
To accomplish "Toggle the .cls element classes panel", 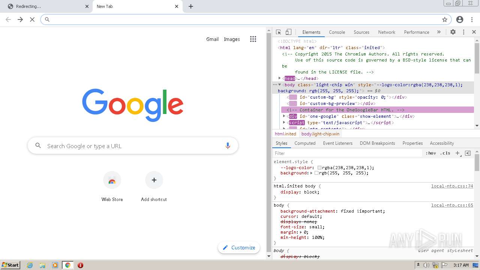I will [x=445, y=153].
